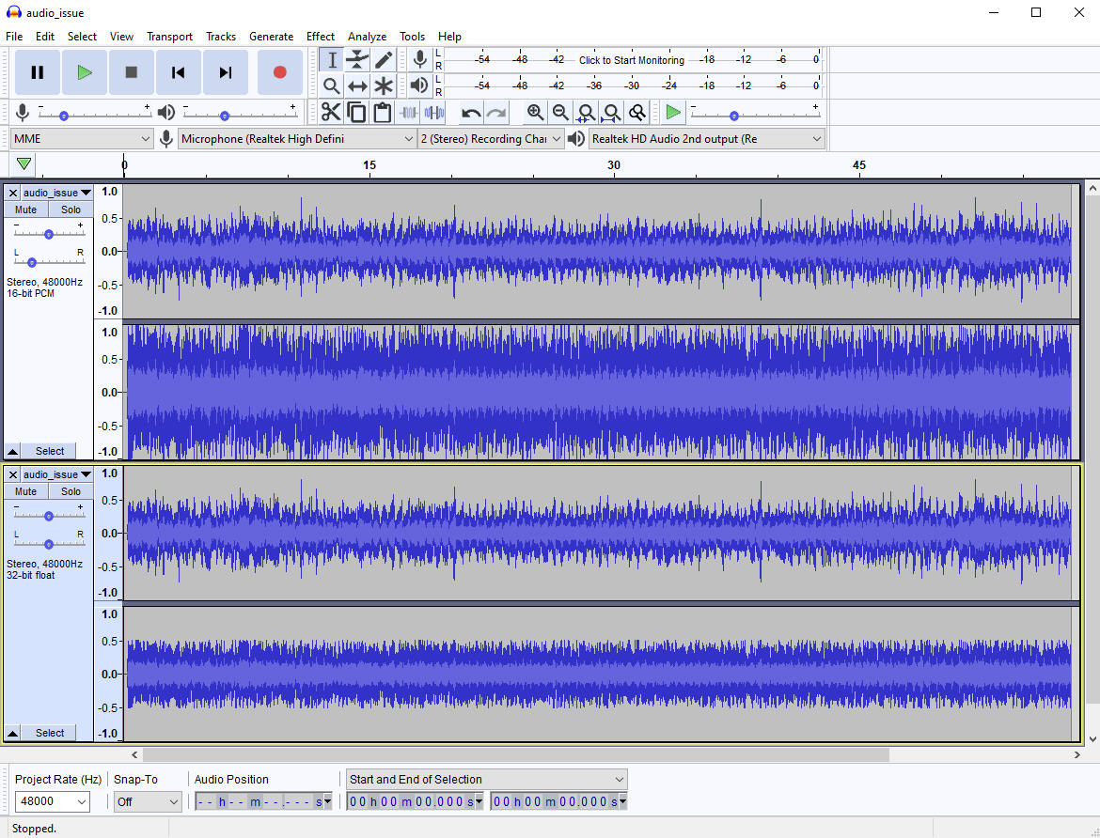Adjust second track's gain slider

tap(48, 516)
